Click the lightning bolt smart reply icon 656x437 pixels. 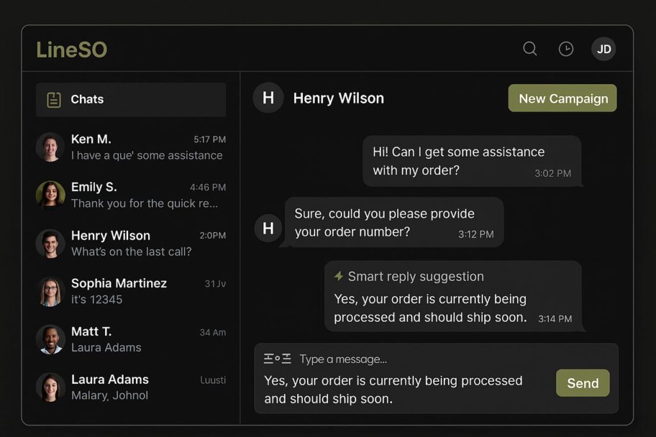[338, 276]
